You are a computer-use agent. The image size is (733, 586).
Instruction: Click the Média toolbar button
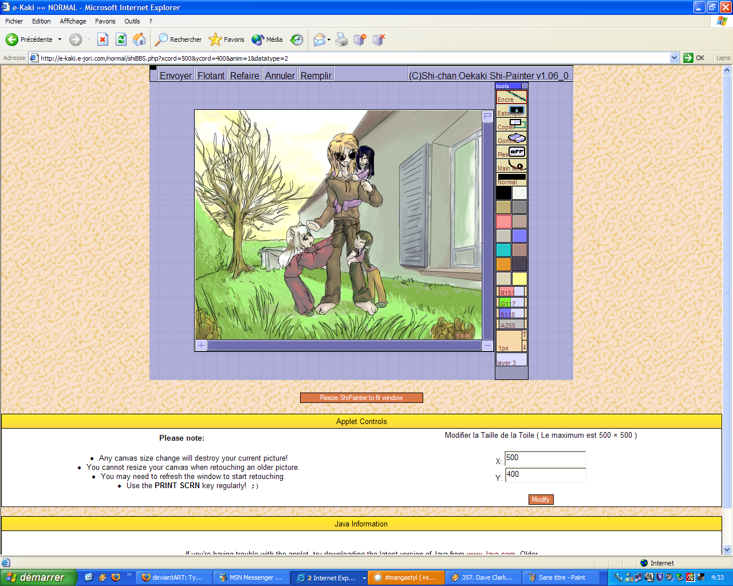point(267,39)
